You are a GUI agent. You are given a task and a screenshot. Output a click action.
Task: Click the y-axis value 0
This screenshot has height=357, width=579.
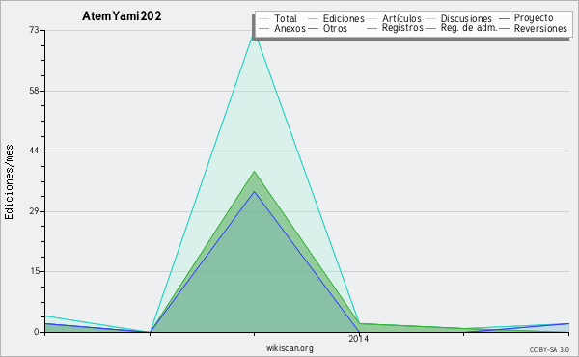(37, 332)
